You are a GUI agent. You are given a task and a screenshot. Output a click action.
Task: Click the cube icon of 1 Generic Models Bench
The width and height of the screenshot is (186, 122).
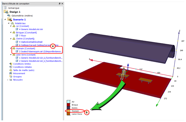click(17, 58)
